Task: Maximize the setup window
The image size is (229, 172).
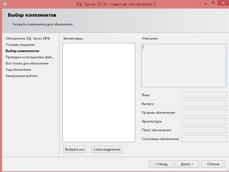Action: point(213,3)
